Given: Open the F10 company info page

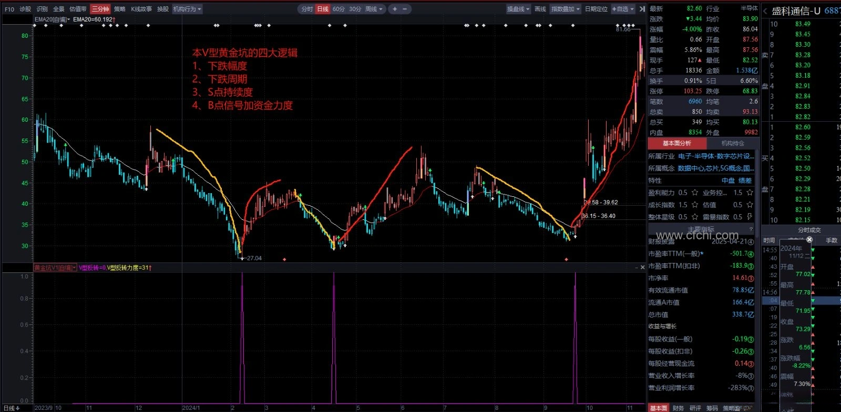Looking at the screenshot, I should [x=9, y=9].
